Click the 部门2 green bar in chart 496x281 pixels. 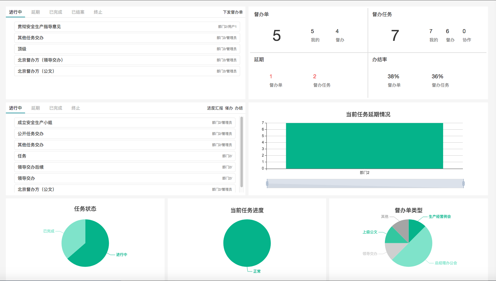(x=364, y=146)
